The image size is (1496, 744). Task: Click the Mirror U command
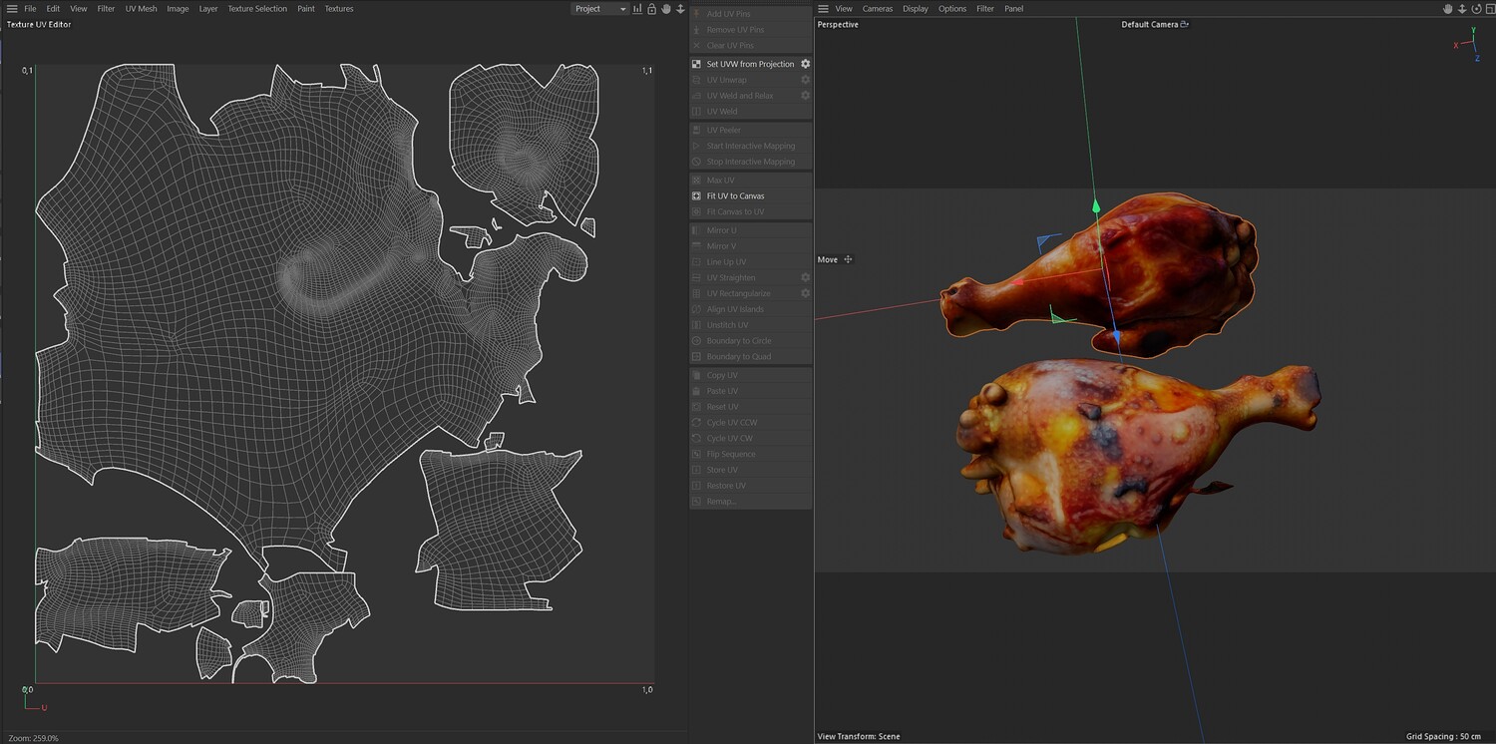[750, 230]
